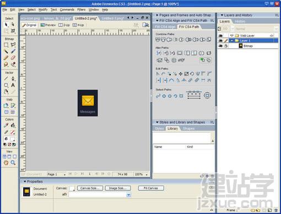
Task: Hide the Bitmap object eye icon
Action: coord(220,46)
